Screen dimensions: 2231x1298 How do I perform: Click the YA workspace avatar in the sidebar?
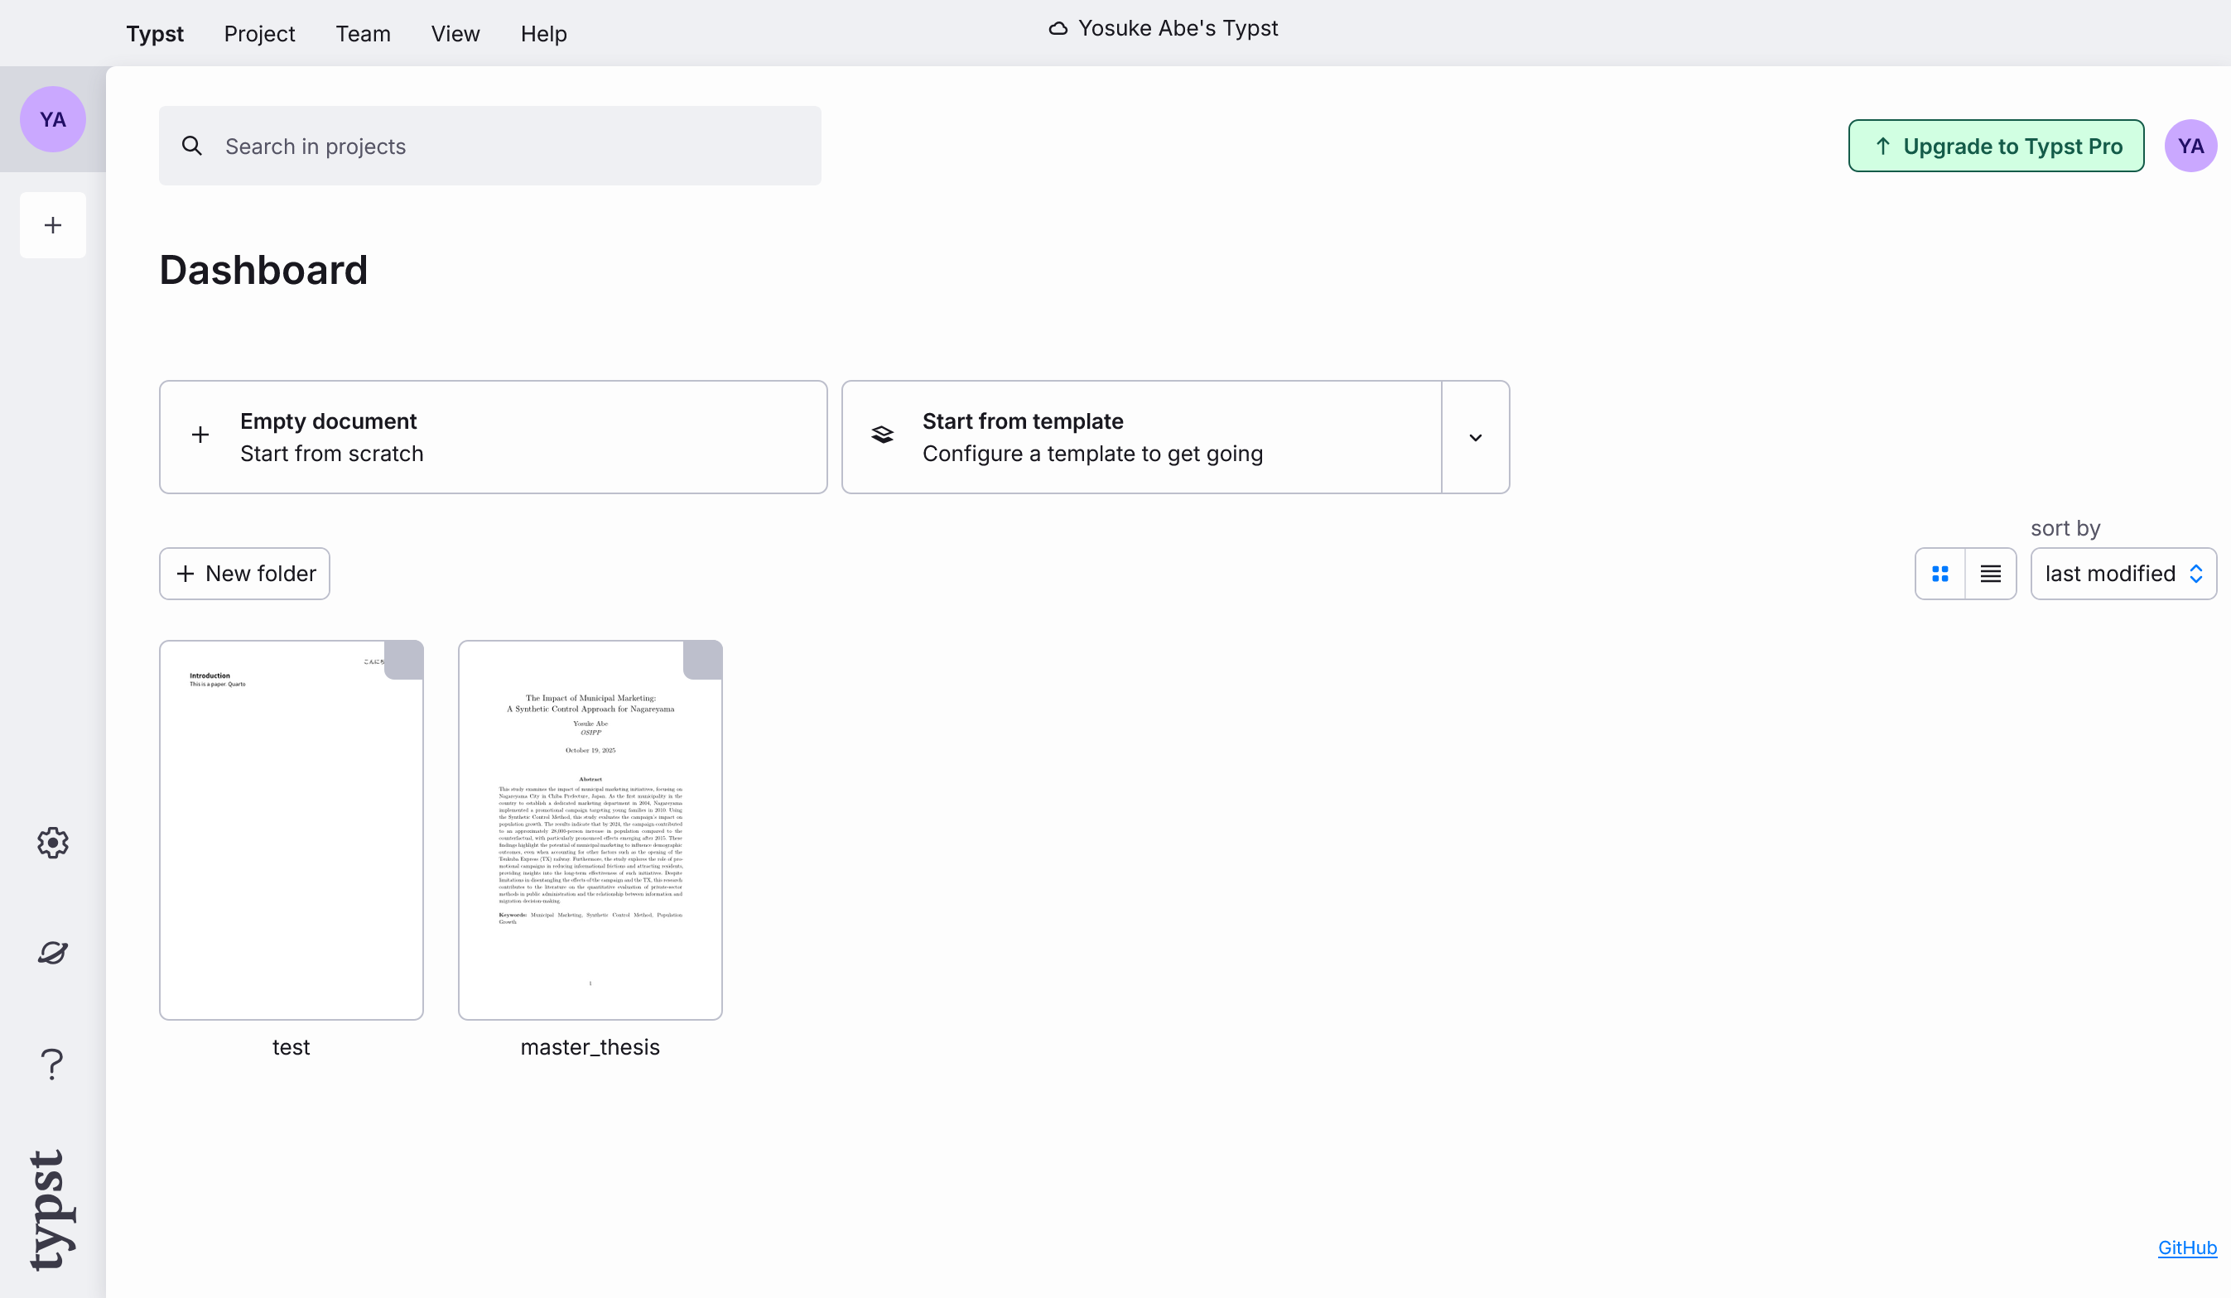click(52, 119)
